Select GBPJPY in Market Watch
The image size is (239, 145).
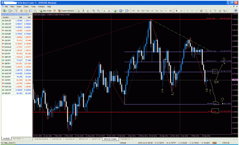click(x=16, y=64)
